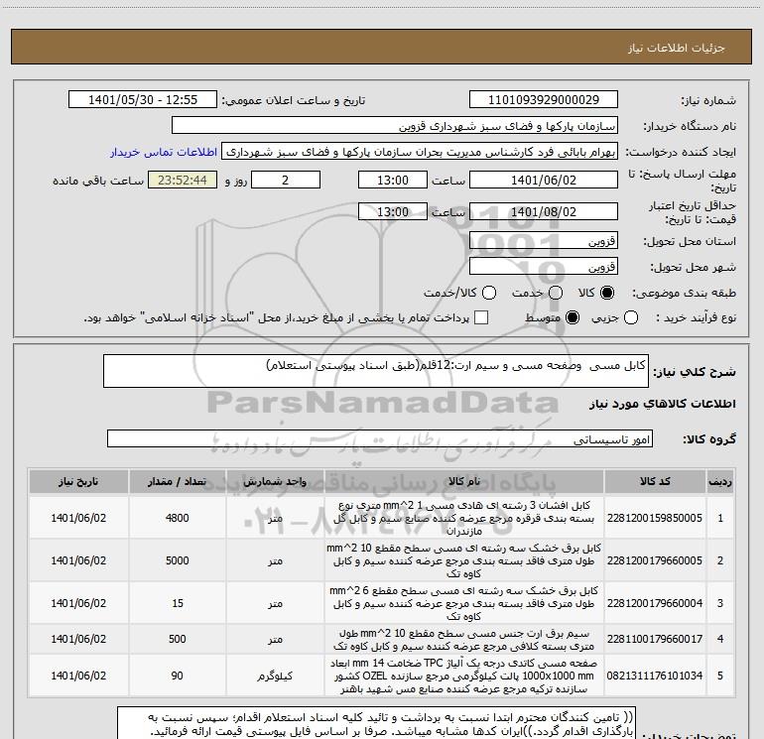Click the delivery city field قزوین

tap(544, 267)
